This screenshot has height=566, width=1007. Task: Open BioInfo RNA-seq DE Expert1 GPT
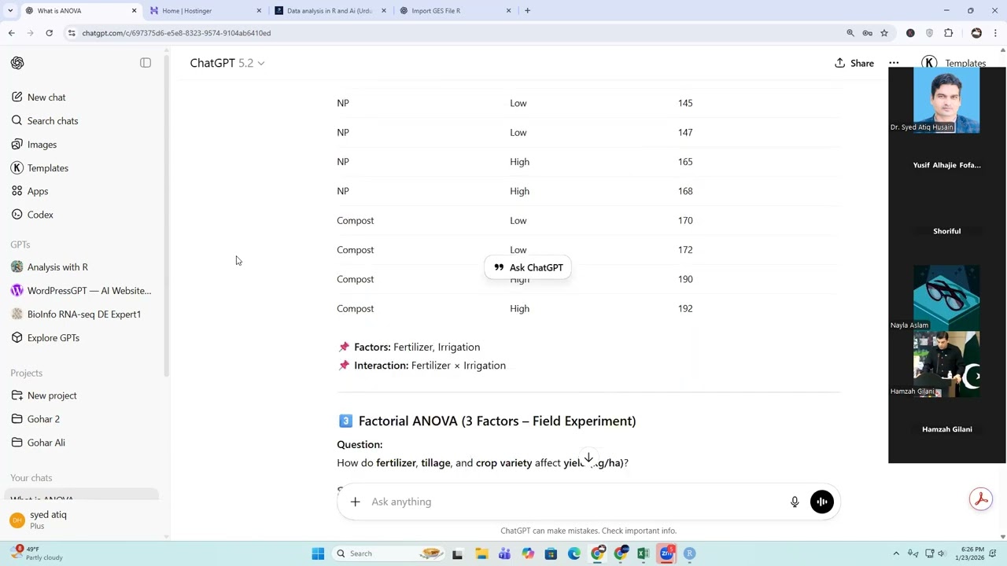(x=83, y=314)
